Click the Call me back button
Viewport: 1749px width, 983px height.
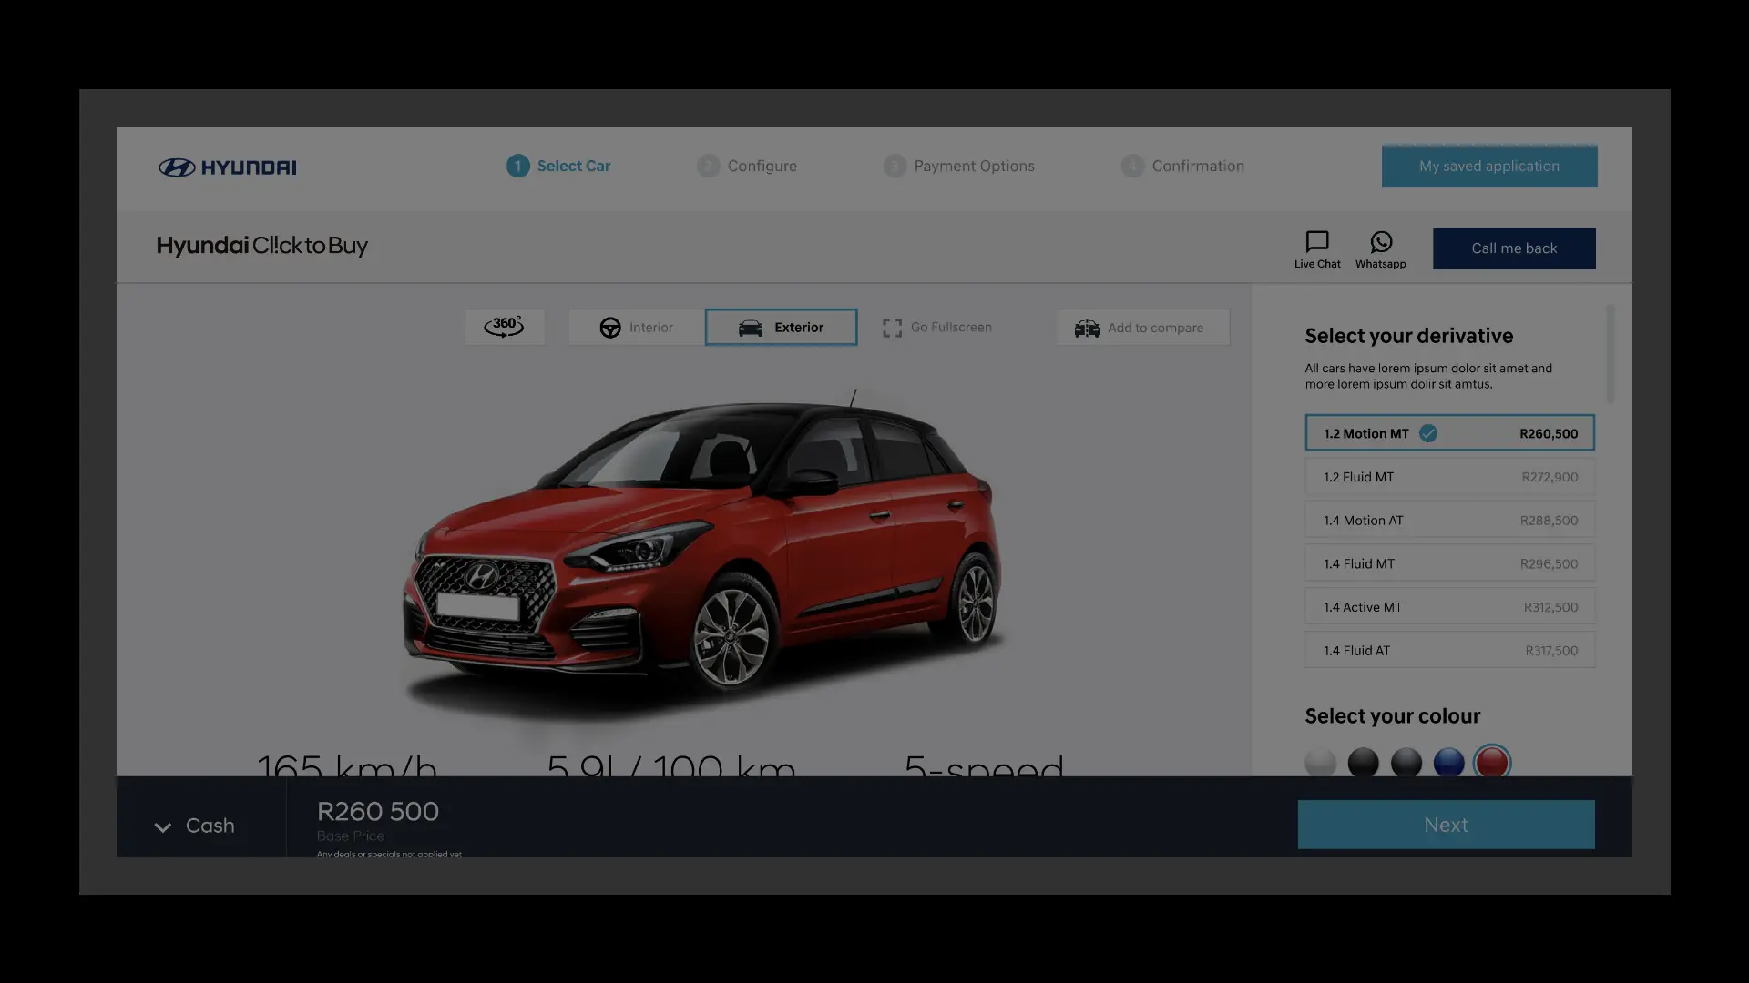point(1514,248)
